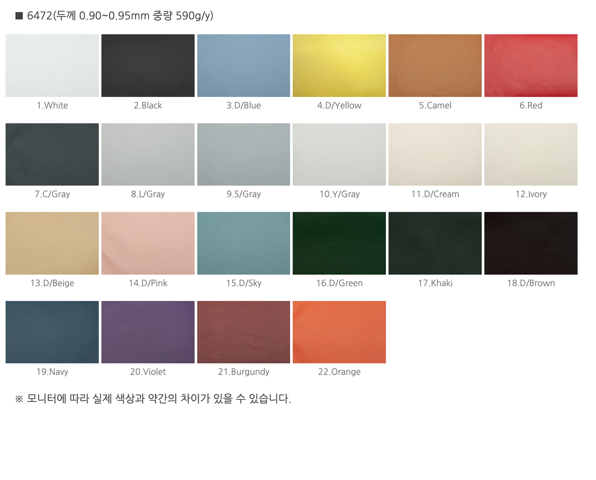Select the 19.Navy swatch
This screenshot has width=596, height=480.
pos(52,332)
